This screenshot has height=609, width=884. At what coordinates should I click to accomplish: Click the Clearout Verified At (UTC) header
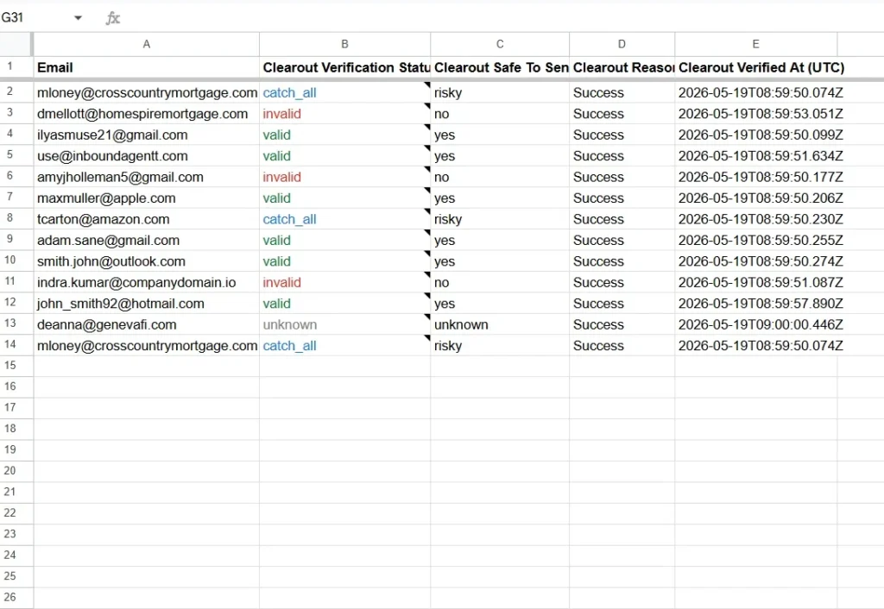(756, 67)
